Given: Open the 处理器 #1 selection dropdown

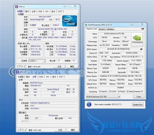Looking at the screenshot, I should (37, 61).
